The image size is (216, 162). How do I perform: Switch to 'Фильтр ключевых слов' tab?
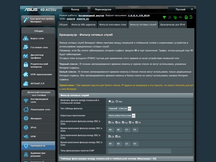coord(113,24)
